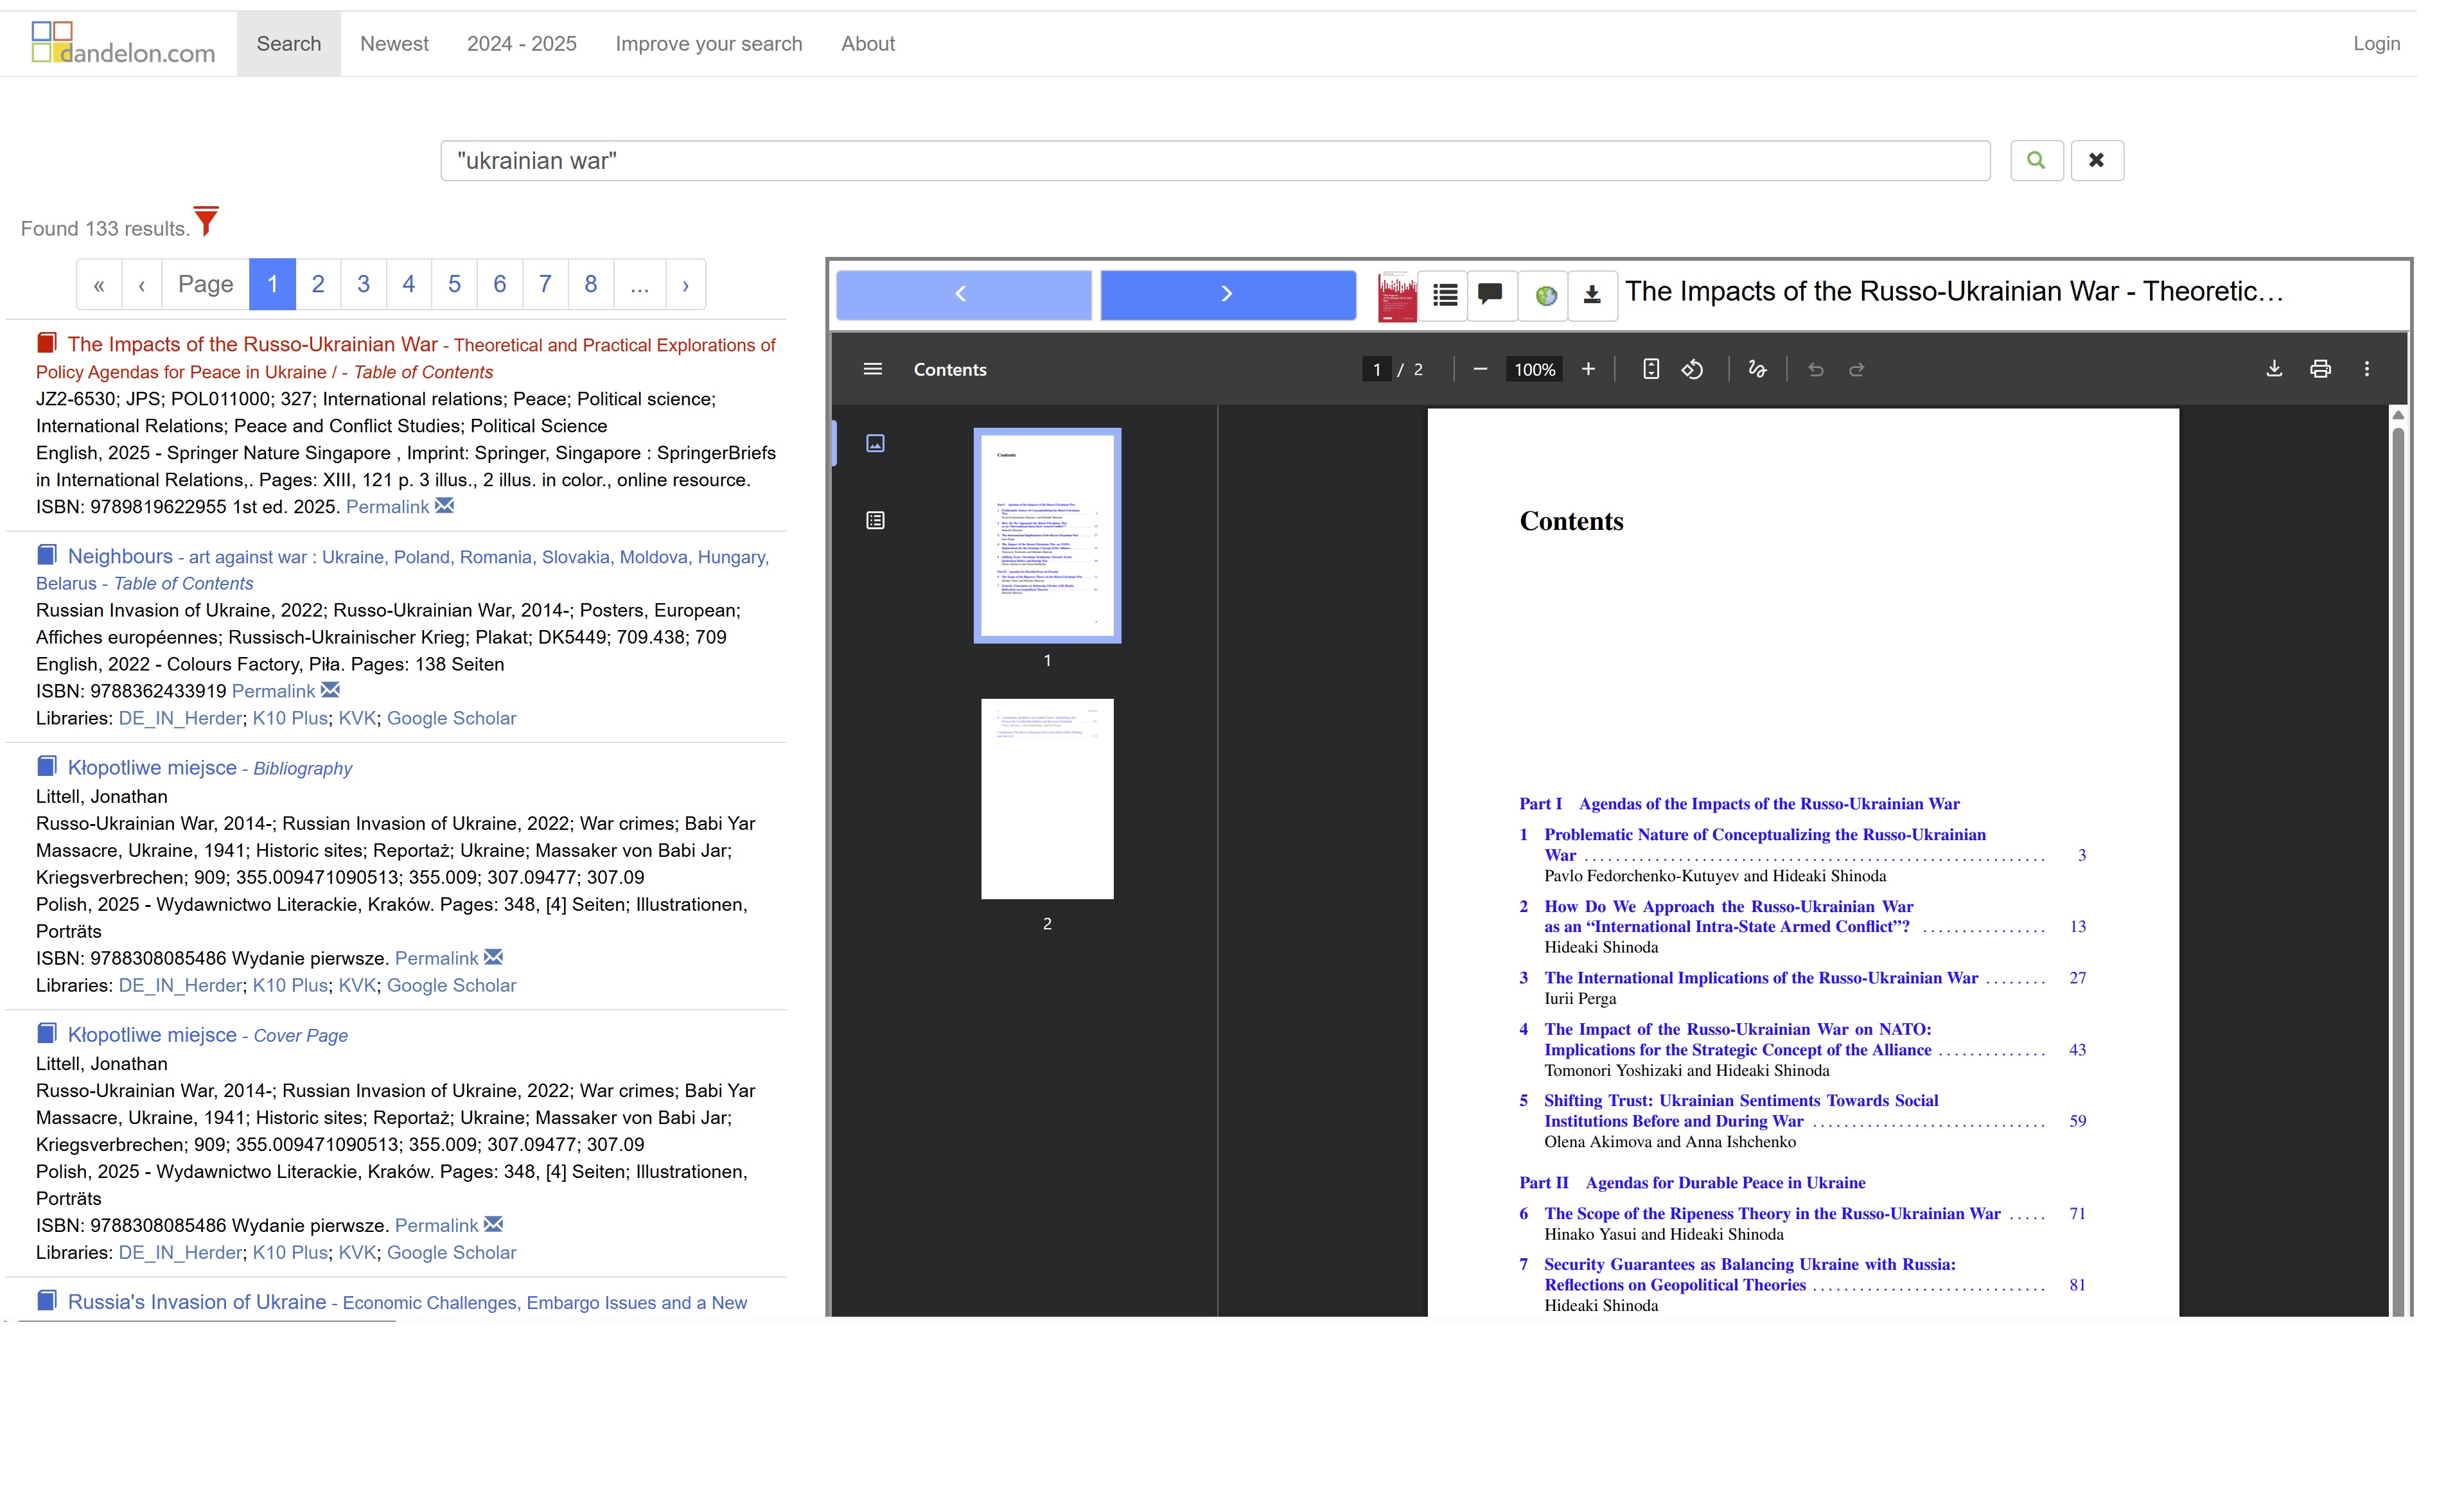Viewport: 2464px width, 1485px height.
Task: Click the book icon beside Russia's Invasion of Ukraine
Action: tap(46, 1300)
